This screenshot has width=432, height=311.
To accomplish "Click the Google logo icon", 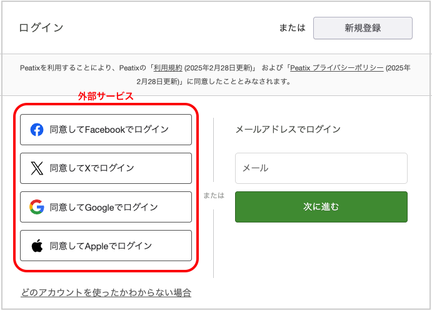I will click(37, 207).
